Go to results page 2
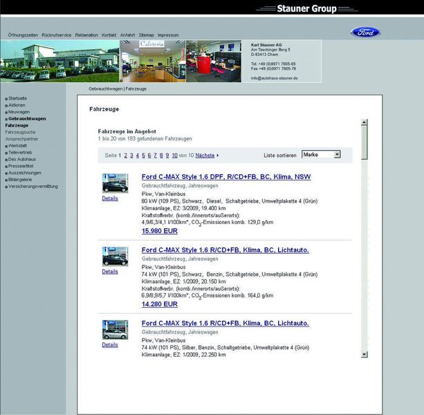The image size is (424, 415). coord(126,156)
